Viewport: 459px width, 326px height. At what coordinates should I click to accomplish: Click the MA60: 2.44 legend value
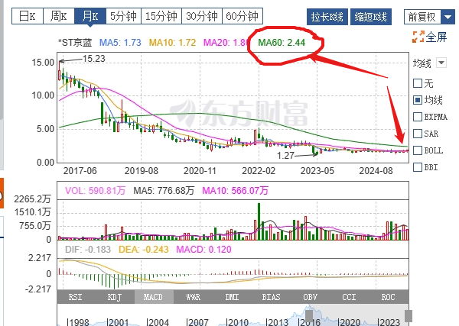point(282,43)
